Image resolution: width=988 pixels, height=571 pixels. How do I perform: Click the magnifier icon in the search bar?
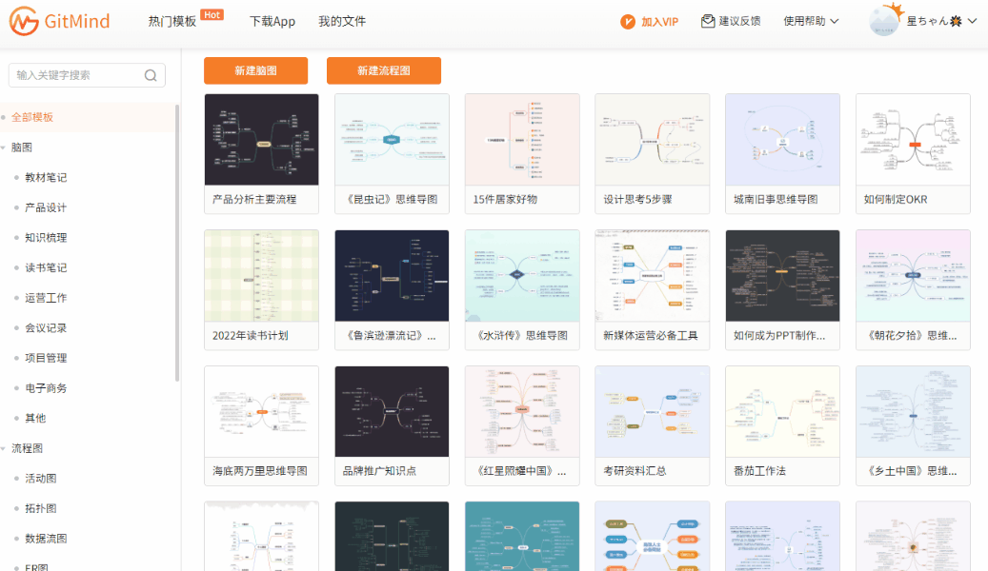point(151,74)
